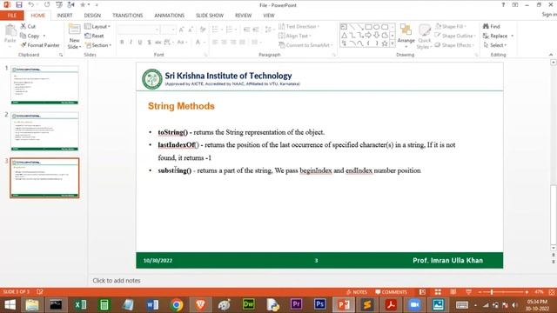Open Photoshop from the taskbar

(319, 304)
